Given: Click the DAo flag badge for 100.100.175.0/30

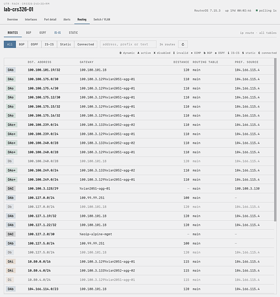Looking at the screenshot, I should point(11,79).
